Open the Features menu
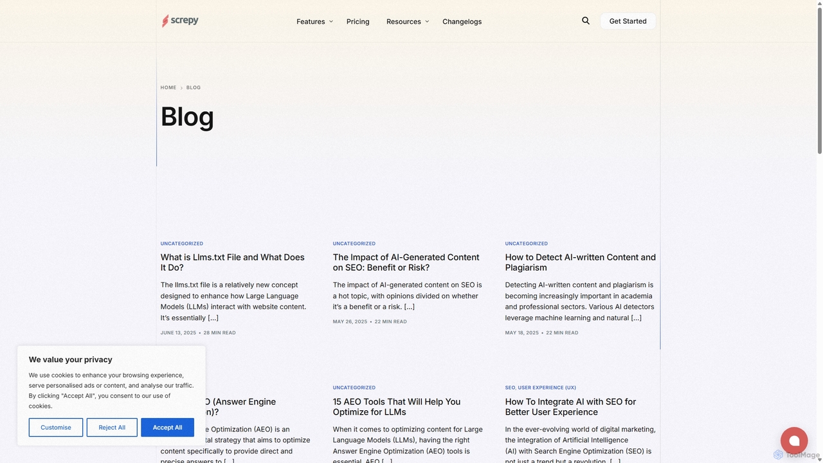This screenshot has width=823, height=463. 311,21
